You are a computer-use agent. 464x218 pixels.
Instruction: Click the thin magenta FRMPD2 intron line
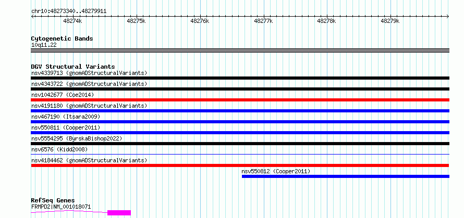[x=69, y=211]
